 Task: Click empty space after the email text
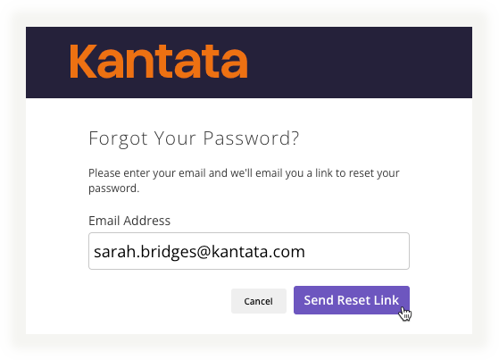point(356,251)
